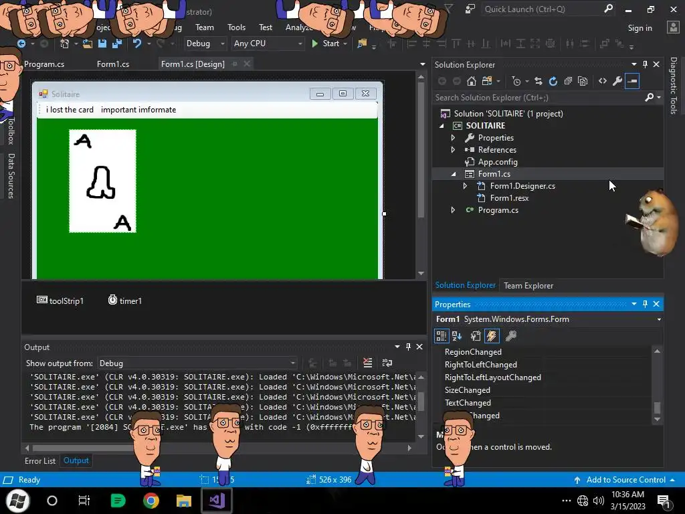Expand the Form1.Designer.cs node
The height and width of the screenshot is (514, 685).
(x=465, y=186)
